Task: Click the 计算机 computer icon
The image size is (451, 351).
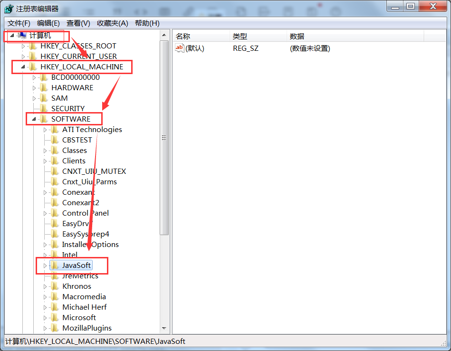Action: 22,35
